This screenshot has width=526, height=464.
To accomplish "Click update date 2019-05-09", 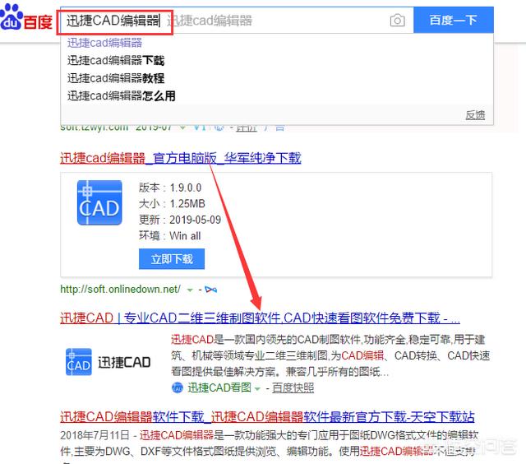I will pos(196,220).
